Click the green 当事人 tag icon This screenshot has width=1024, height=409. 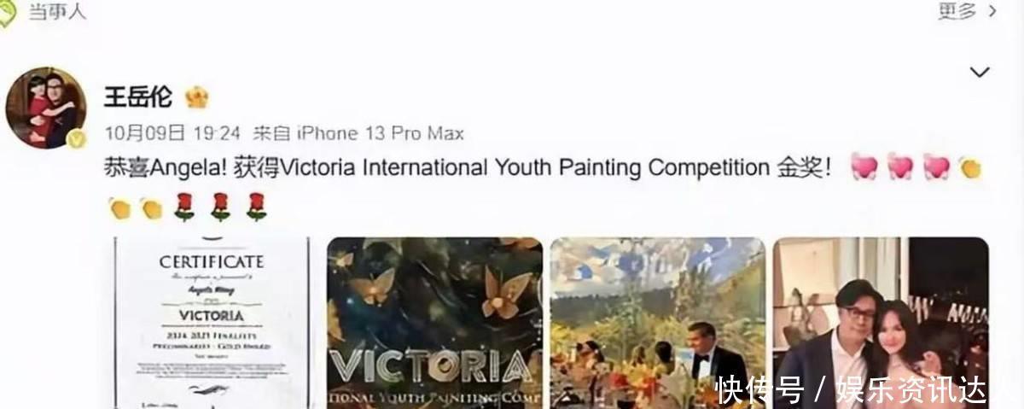[7, 12]
